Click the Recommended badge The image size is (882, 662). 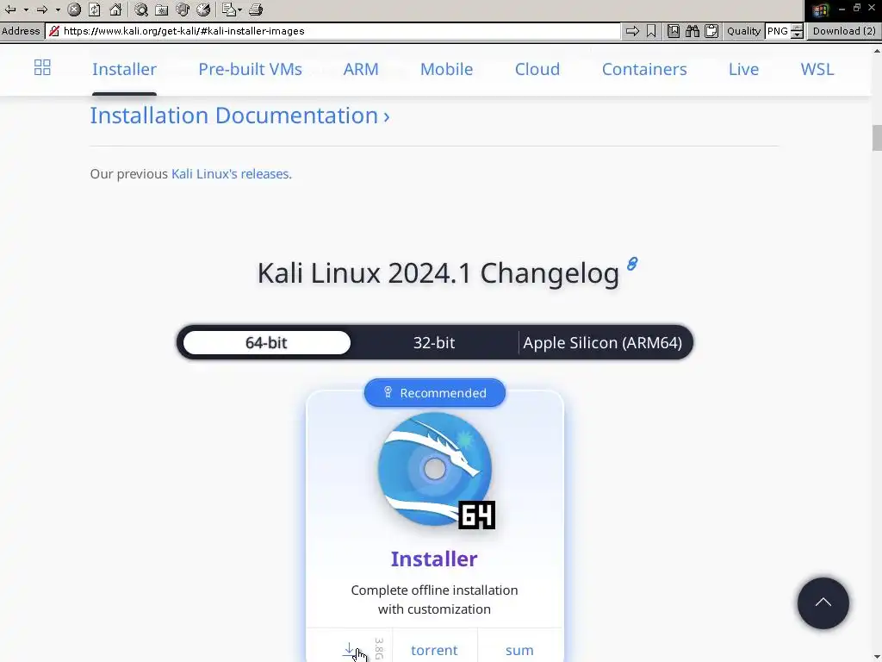(x=435, y=393)
